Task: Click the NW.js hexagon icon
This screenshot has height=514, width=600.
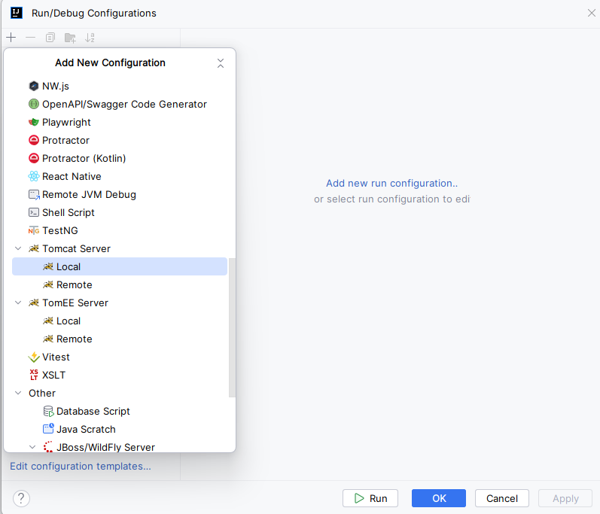Action: click(34, 86)
